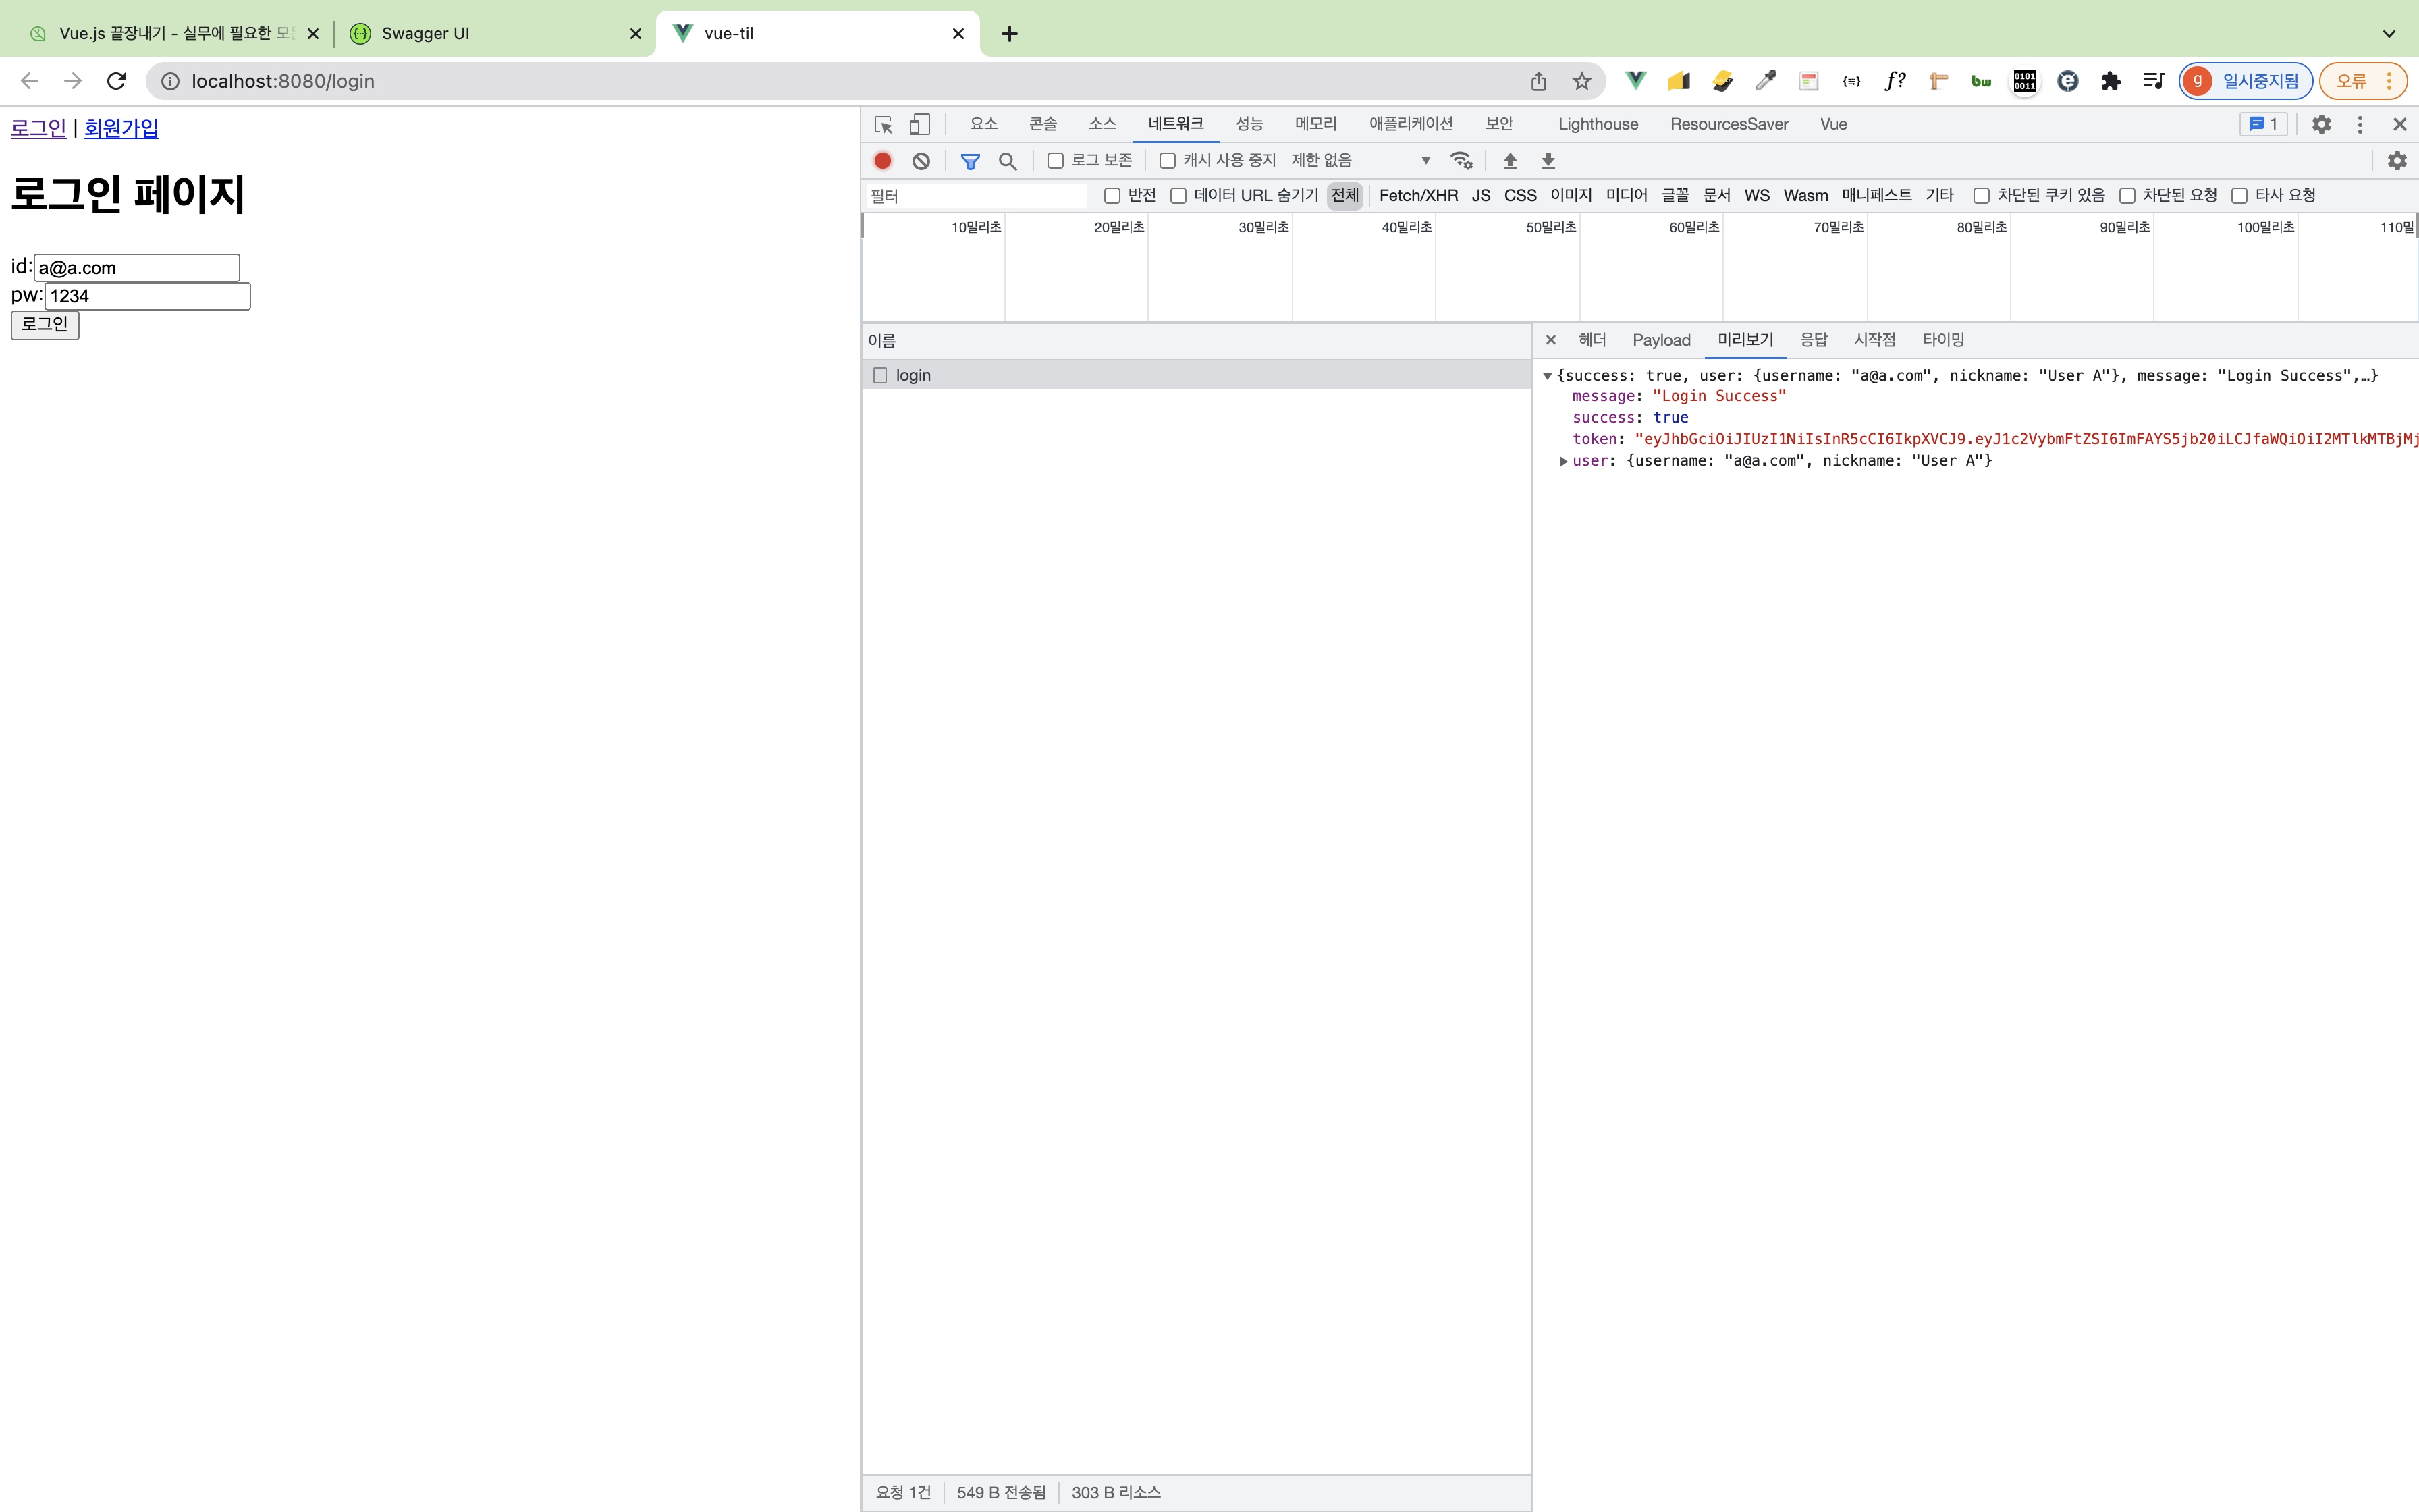Open the network search magnifier icon
The width and height of the screenshot is (2419, 1512).
[1008, 160]
